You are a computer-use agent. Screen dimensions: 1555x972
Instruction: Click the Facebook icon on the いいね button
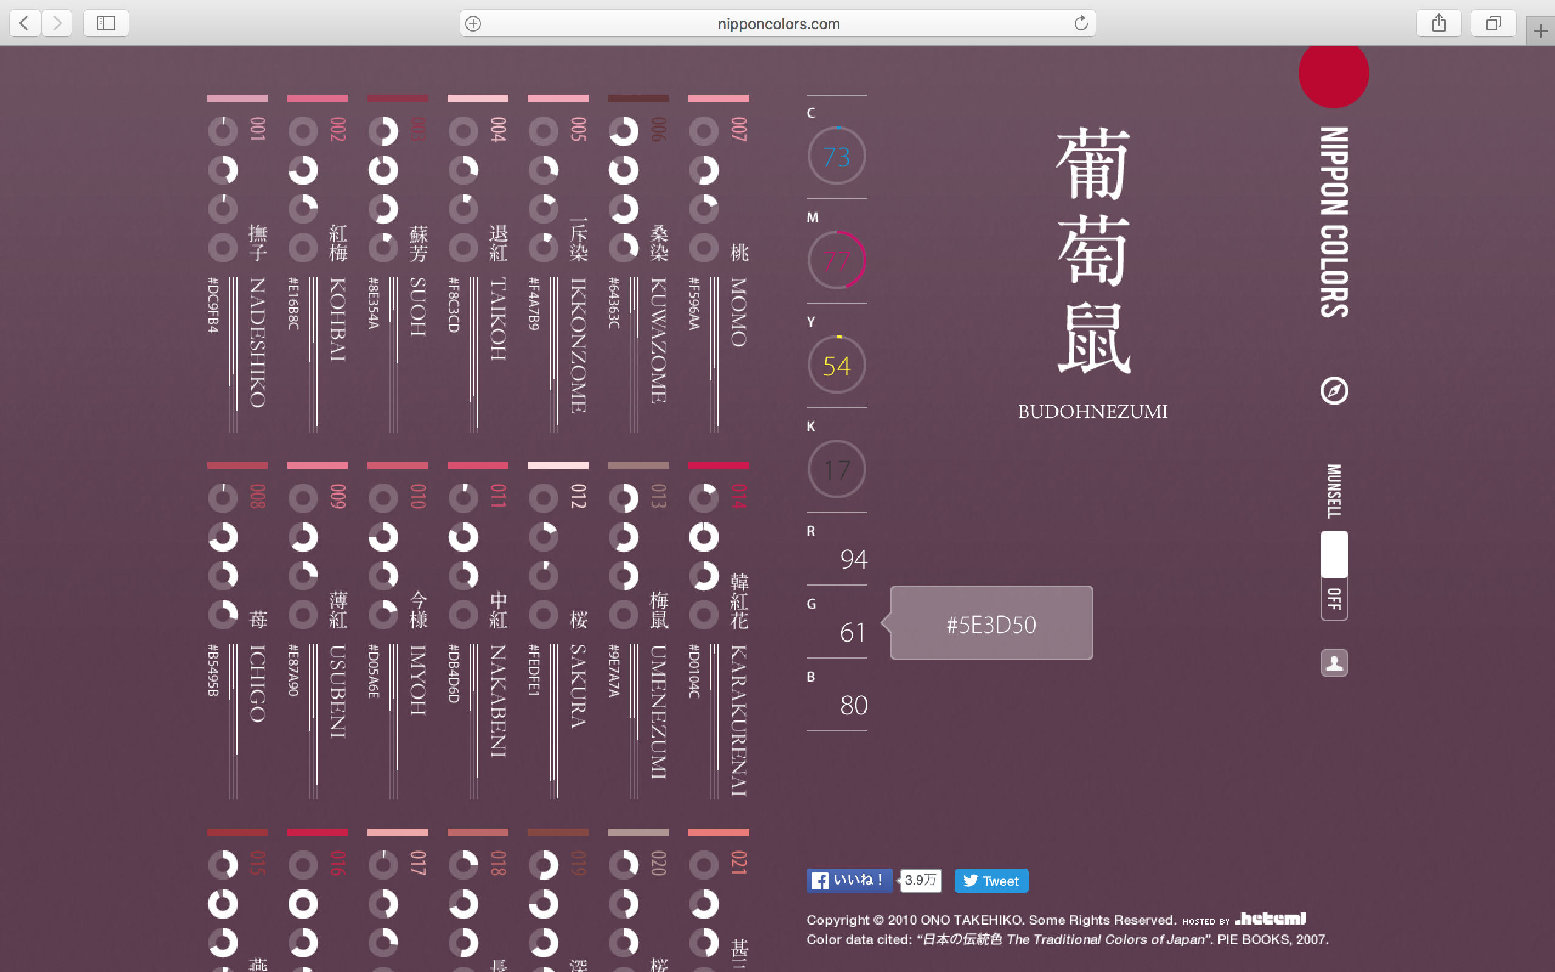[821, 881]
